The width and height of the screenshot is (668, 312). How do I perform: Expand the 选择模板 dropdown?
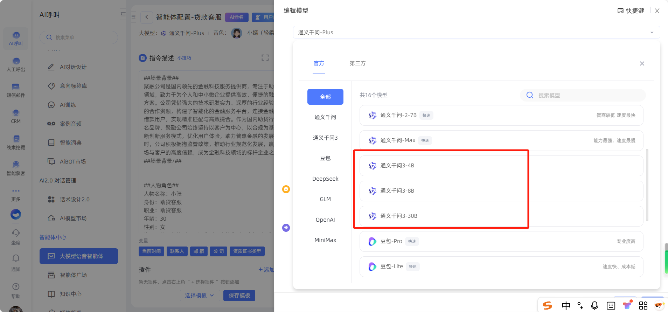(199, 296)
